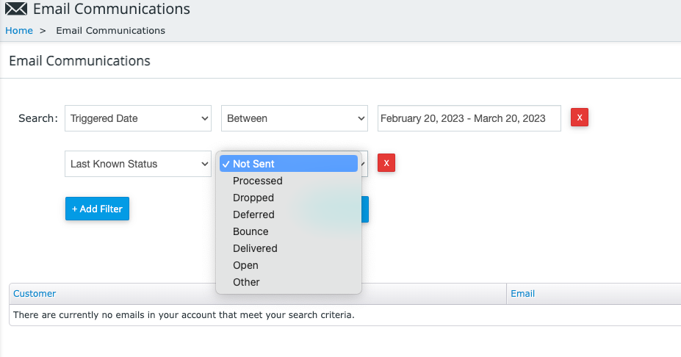
Task: Go to Home breadcrumb link
Action: pos(19,31)
